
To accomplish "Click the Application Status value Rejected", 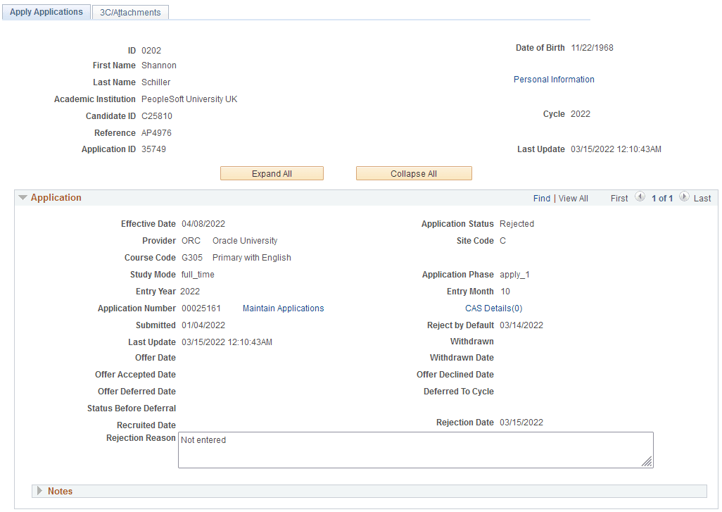I will (517, 224).
